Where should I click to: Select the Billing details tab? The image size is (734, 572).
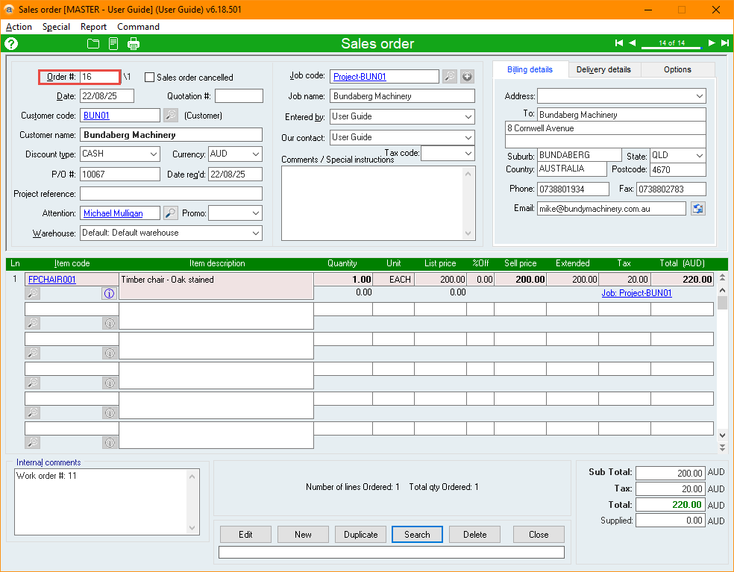point(530,69)
